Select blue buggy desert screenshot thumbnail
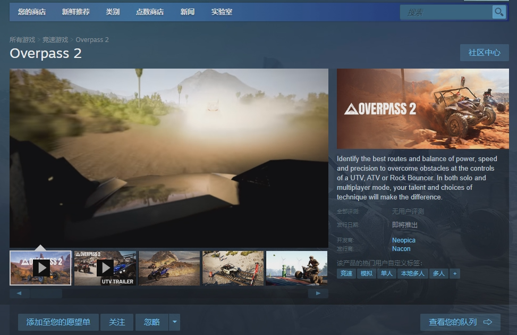The height and width of the screenshot is (335, 517). (x=169, y=268)
